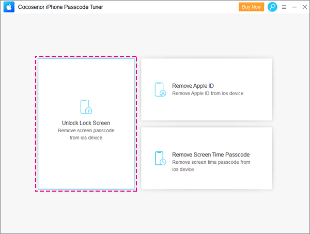Click the Cocosenor Apple logo icon
The width and height of the screenshot is (310, 234).
point(9,7)
